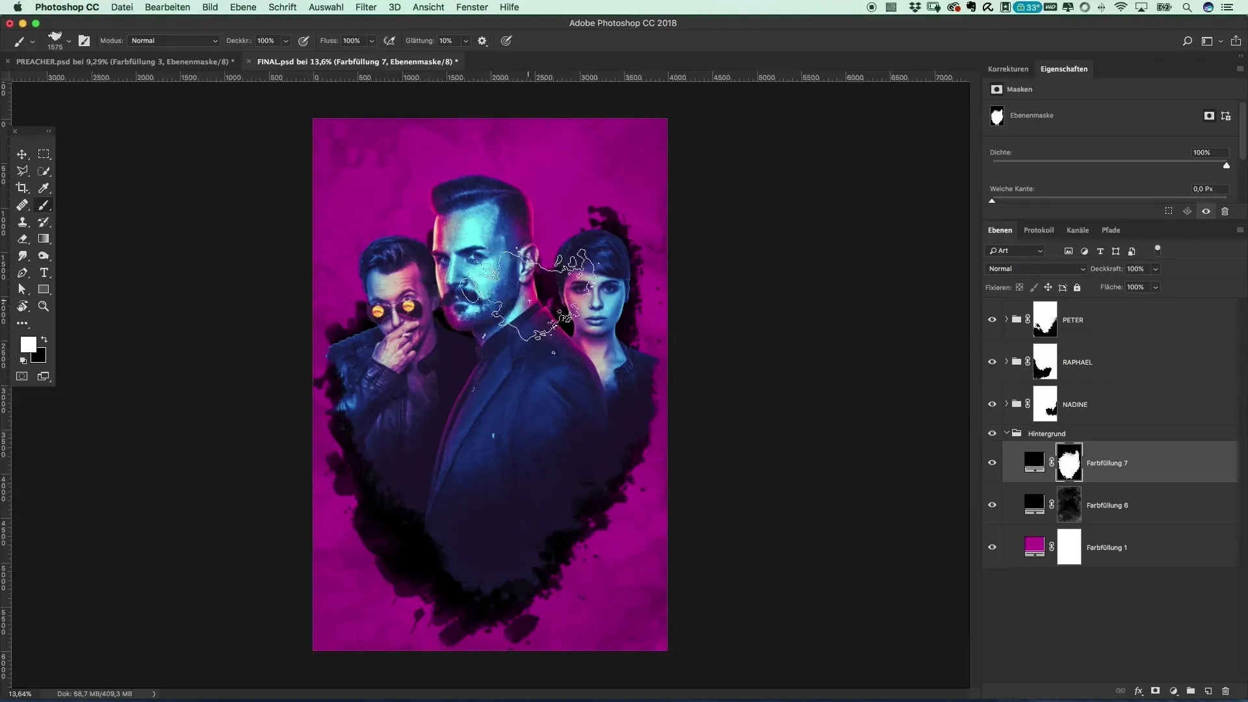Toggle pressure for opacity

pyautogui.click(x=304, y=40)
